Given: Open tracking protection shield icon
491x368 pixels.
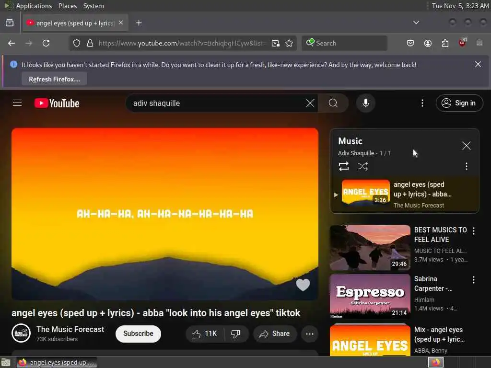Looking at the screenshot, I should coord(76,43).
